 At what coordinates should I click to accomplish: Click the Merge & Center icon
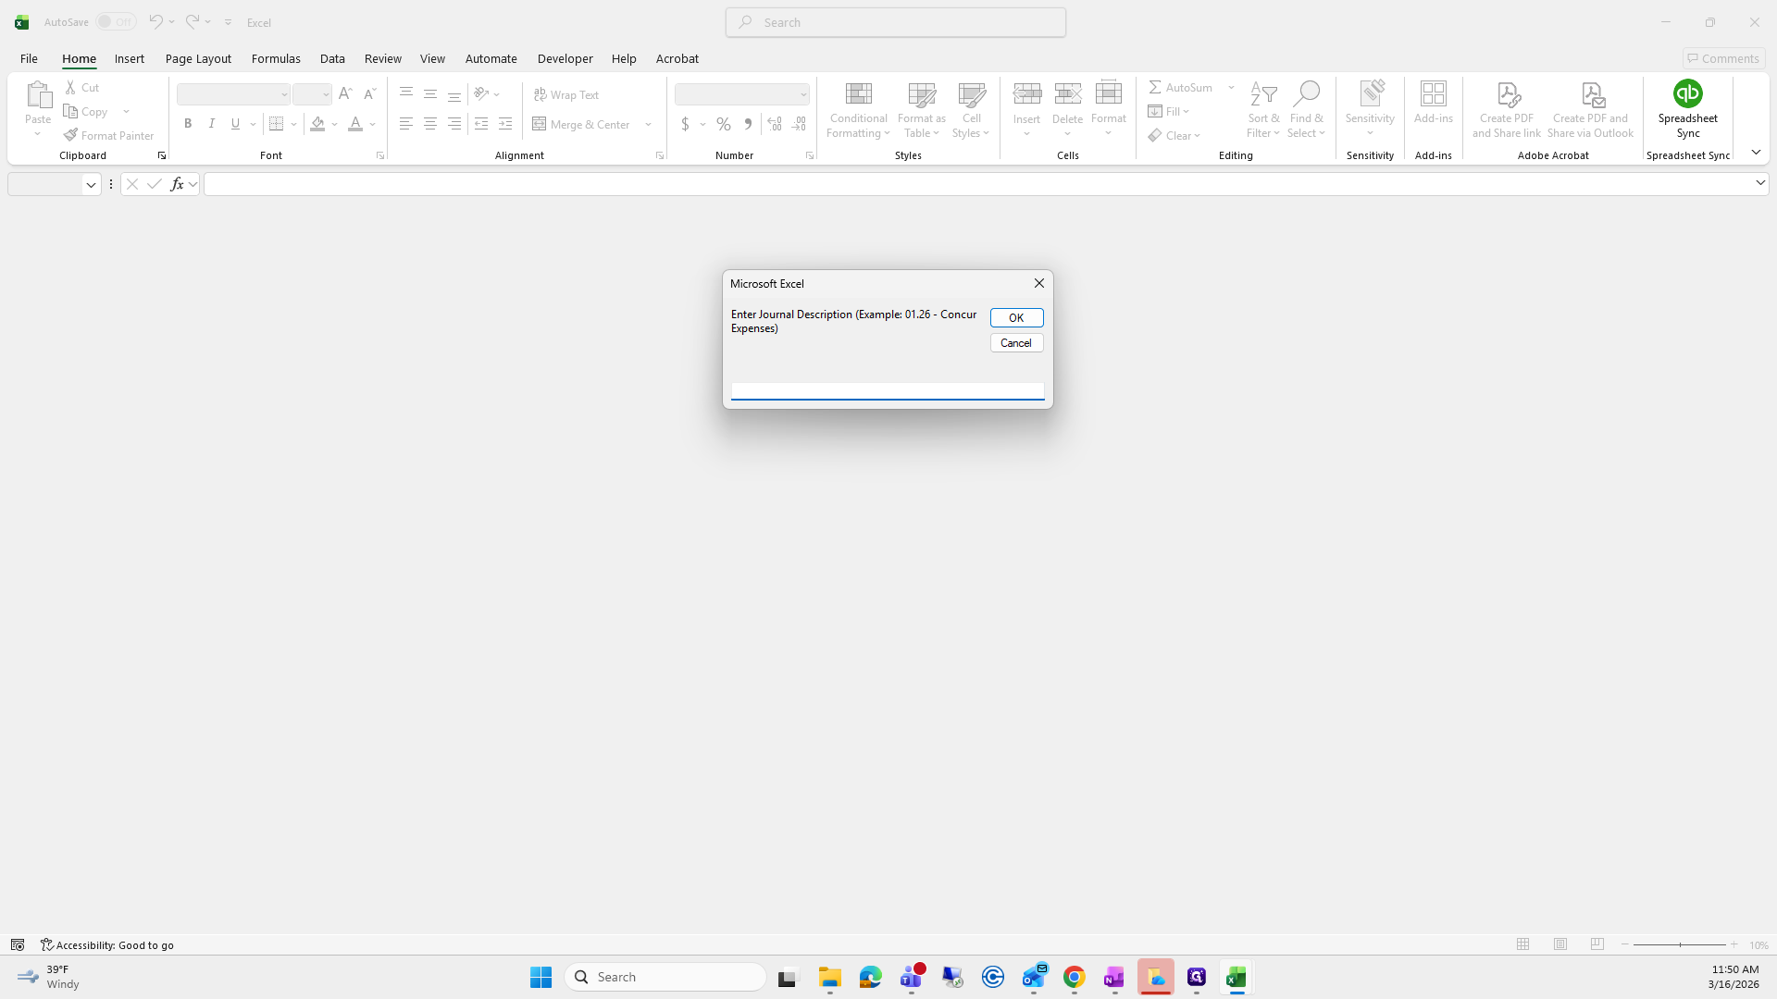pos(540,124)
